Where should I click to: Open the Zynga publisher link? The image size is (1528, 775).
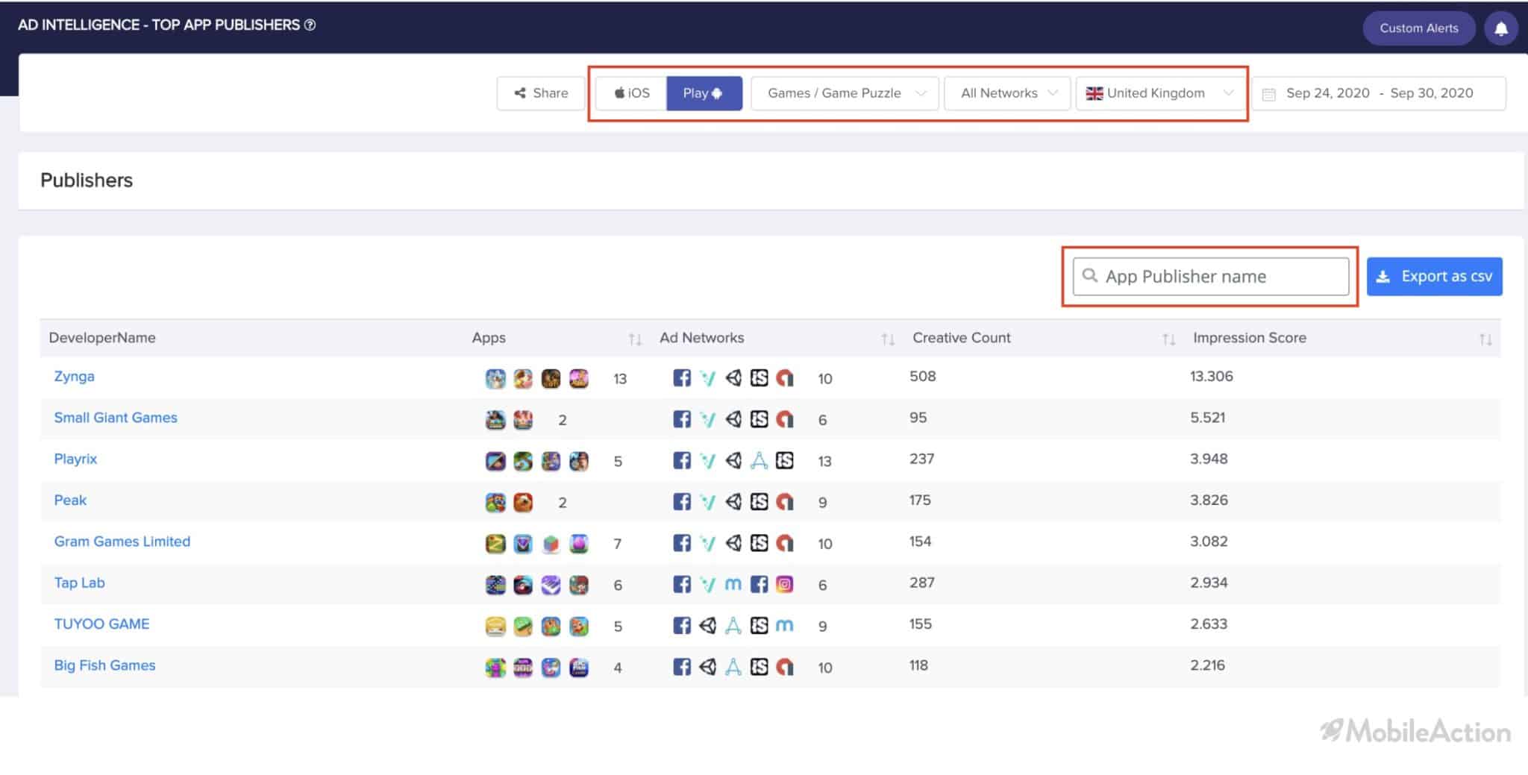(x=75, y=376)
